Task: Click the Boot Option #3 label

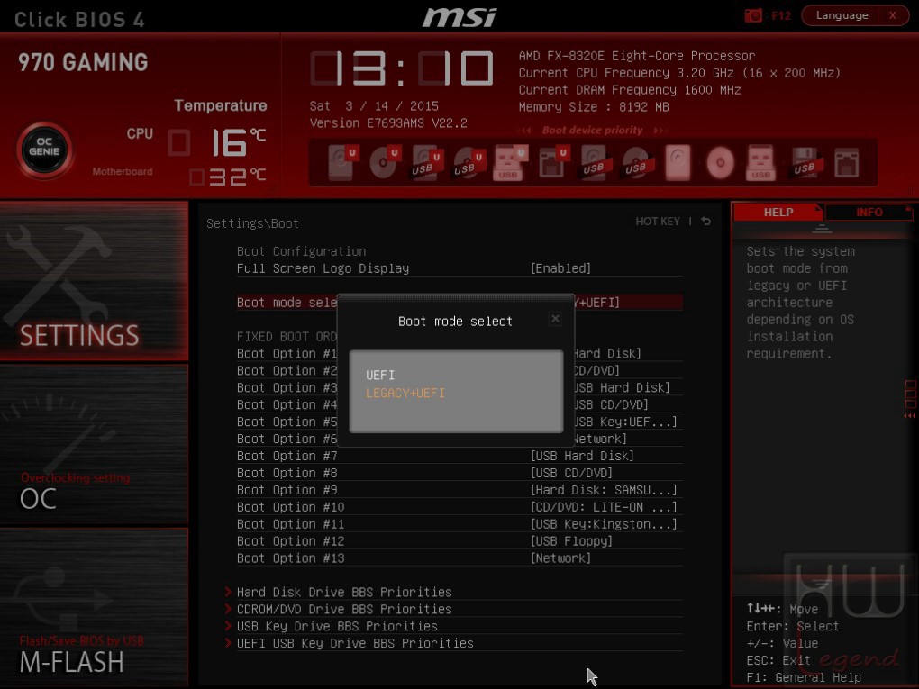Action: click(x=287, y=387)
